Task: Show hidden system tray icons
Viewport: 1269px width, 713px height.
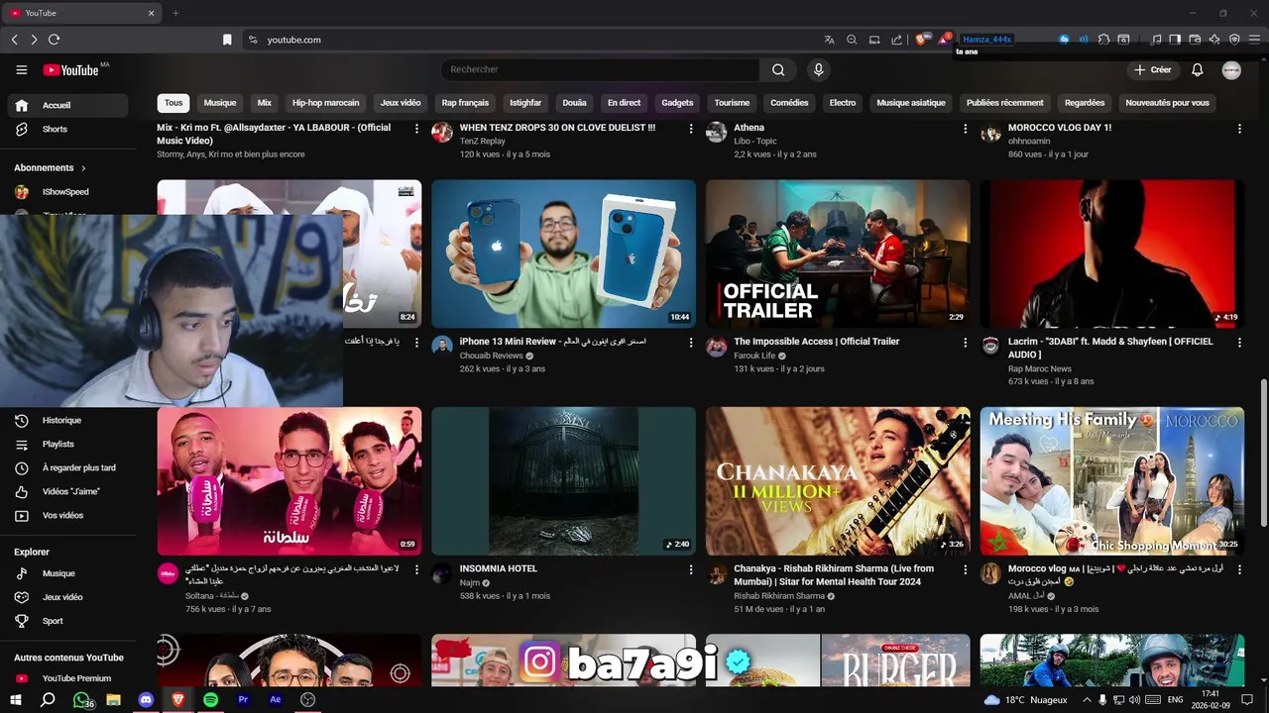Action: (1087, 699)
